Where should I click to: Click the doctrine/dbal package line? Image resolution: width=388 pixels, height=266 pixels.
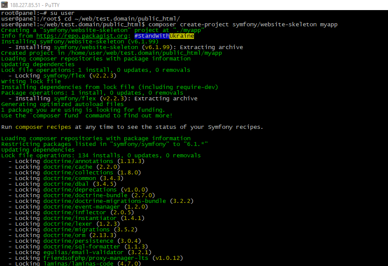click(x=62, y=184)
